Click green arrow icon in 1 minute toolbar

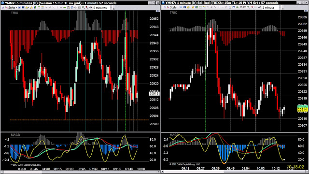point(238,8)
